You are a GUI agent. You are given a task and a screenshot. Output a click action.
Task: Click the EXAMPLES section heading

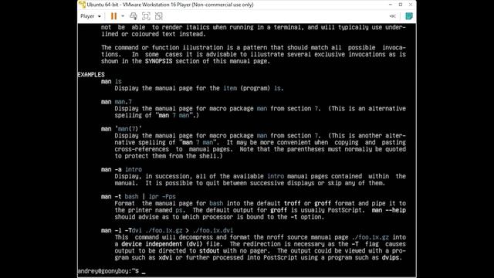tap(91, 75)
